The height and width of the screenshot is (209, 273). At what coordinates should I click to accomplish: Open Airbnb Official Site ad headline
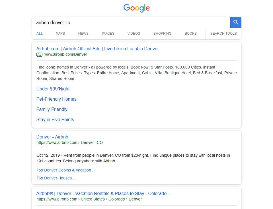[97, 49]
